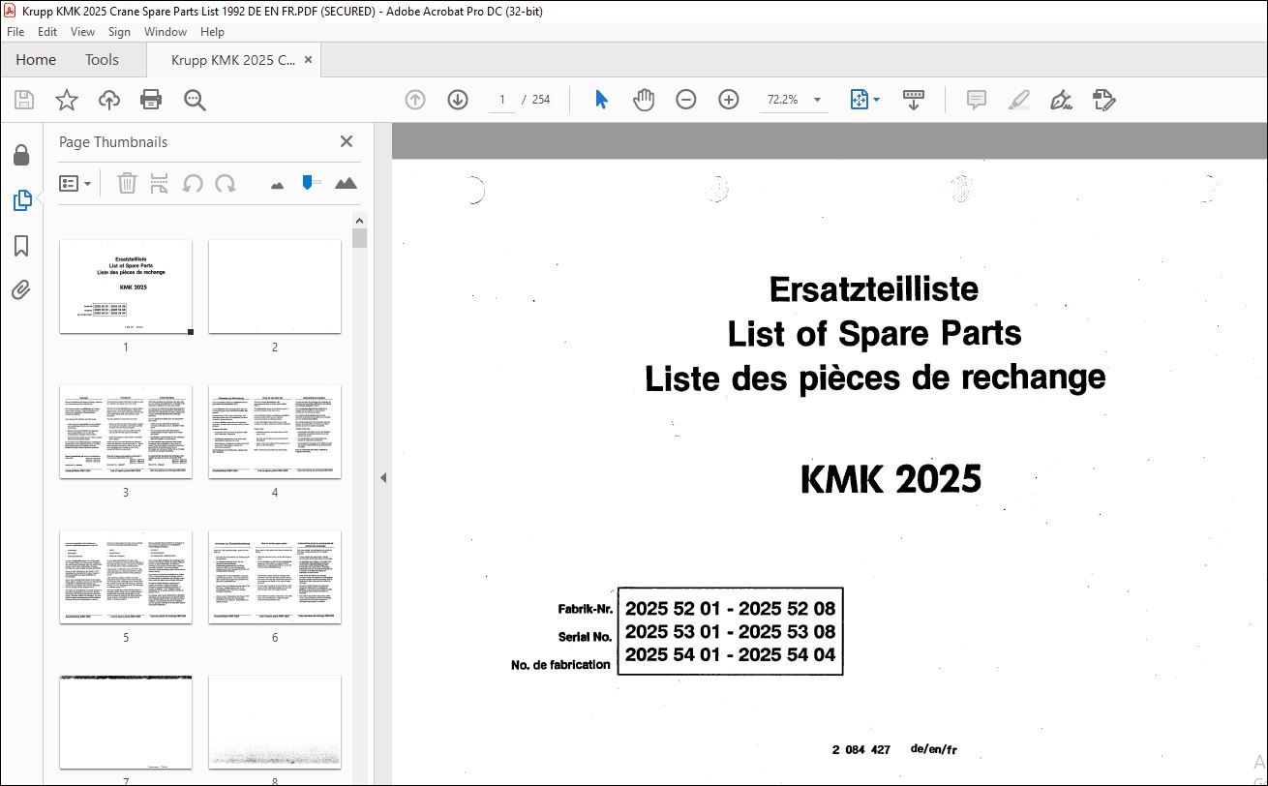
Task: Select page 1 thumbnail
Action: pyautogui.click(x=126, y=287)
